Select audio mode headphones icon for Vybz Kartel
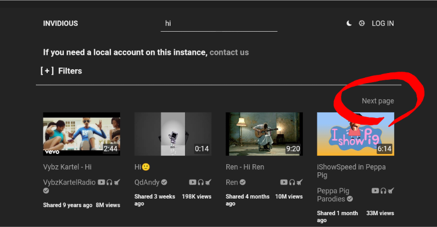437x227 pixels. tap(109, 182)
